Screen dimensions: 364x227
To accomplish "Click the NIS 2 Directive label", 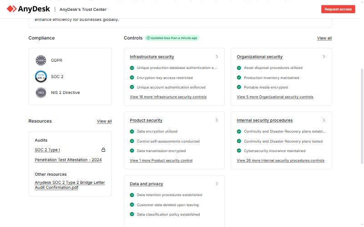I will 66,93.
